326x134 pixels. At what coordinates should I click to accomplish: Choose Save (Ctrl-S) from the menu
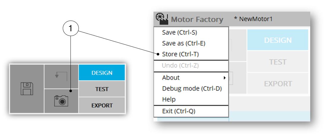pyautogui.click(x=179, y=32)
